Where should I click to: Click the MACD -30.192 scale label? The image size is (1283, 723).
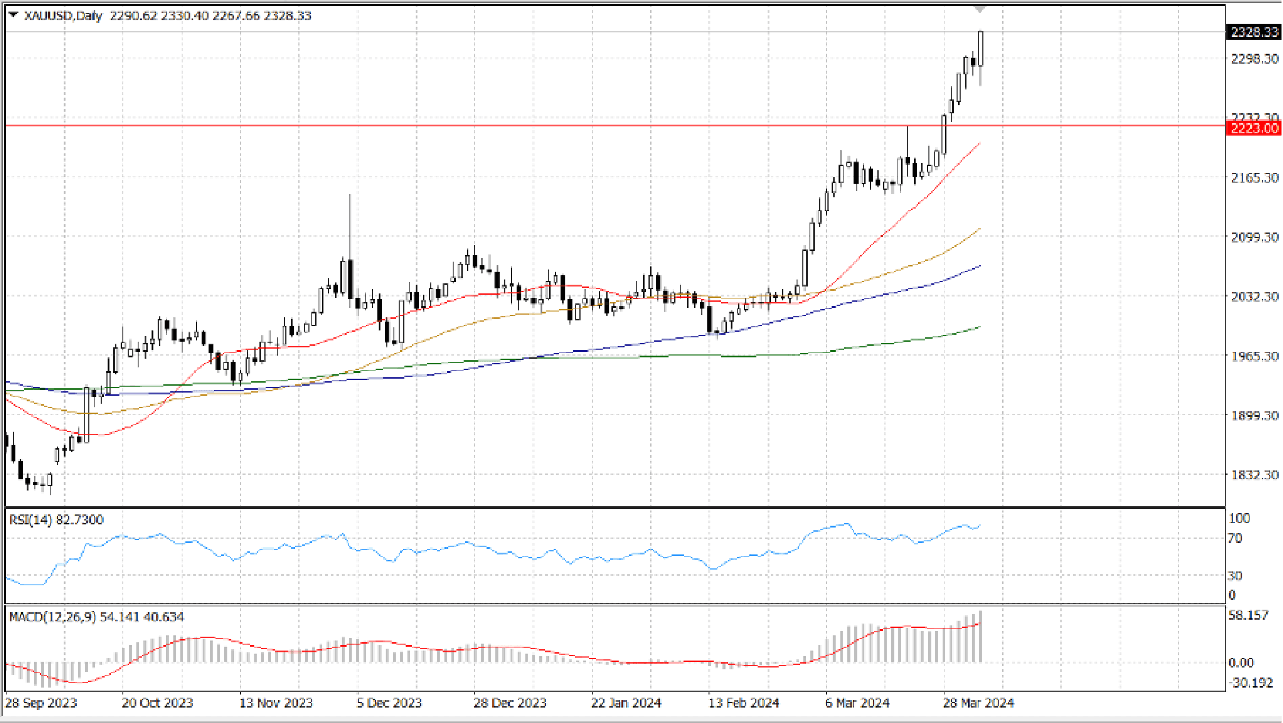pyautogui.click(x=1250, y=683)
